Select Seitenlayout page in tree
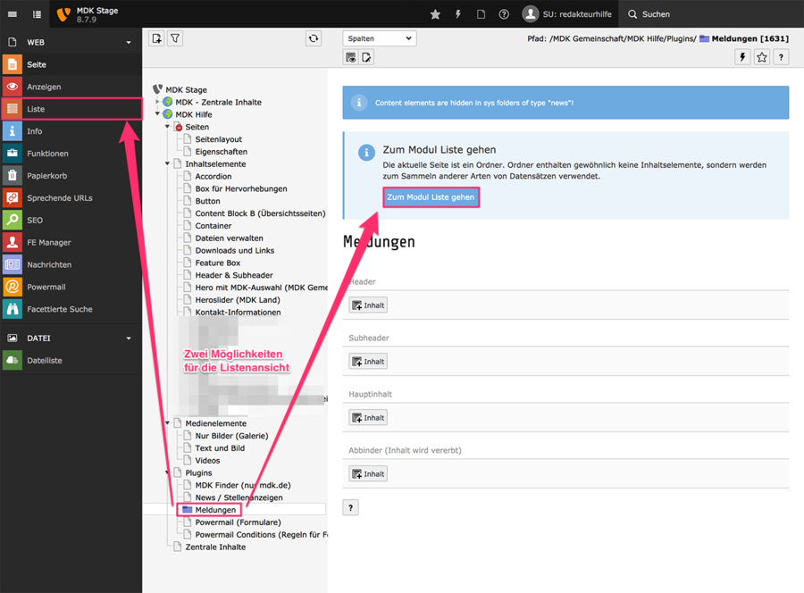The height and width of the screenshot is (593, 804). pos(219,139)
